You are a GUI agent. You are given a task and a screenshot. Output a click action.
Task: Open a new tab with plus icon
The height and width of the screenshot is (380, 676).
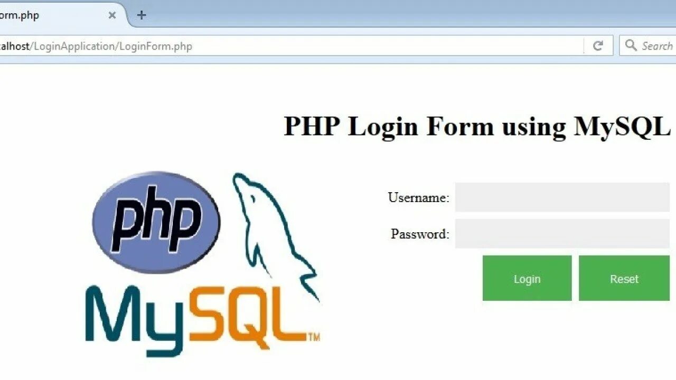click(x=141, y=15)
